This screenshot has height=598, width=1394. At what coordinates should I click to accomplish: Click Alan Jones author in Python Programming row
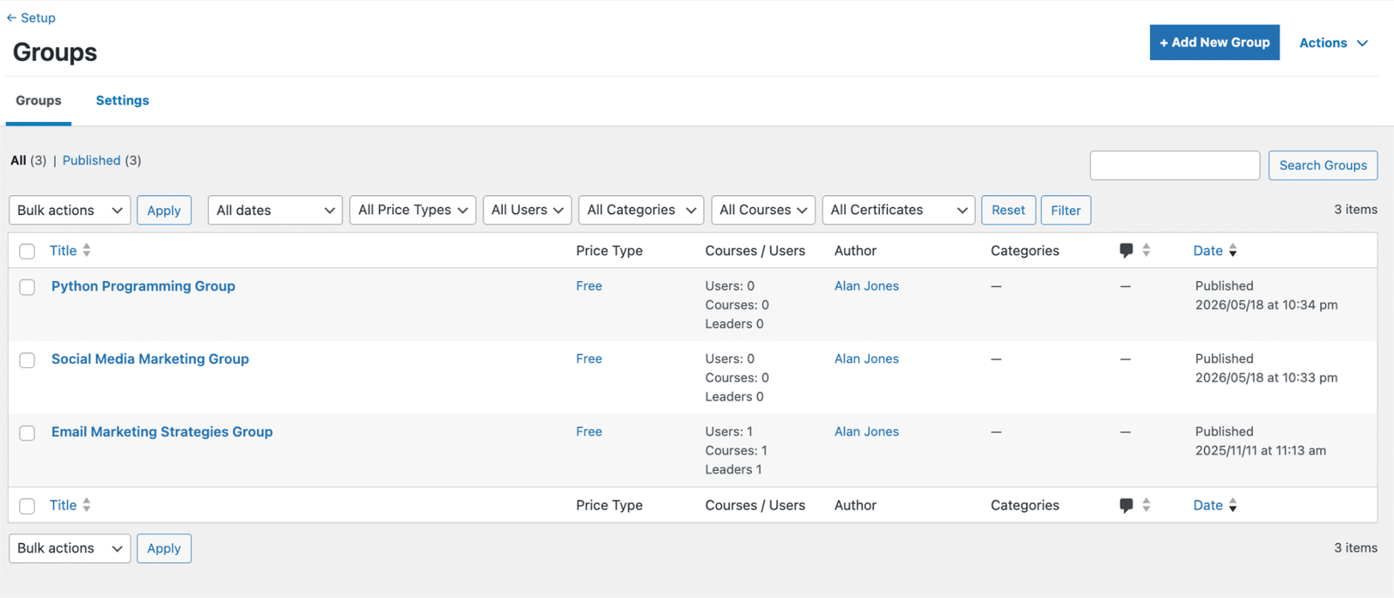tap(867, 286)
